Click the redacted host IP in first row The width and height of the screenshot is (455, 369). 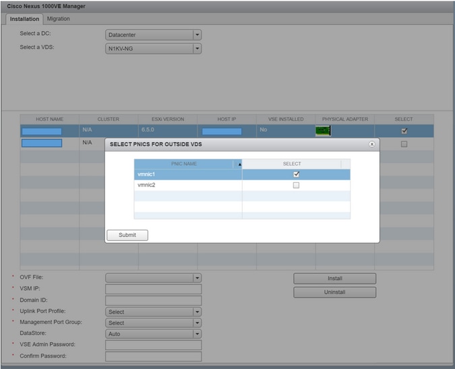point(222,131)
